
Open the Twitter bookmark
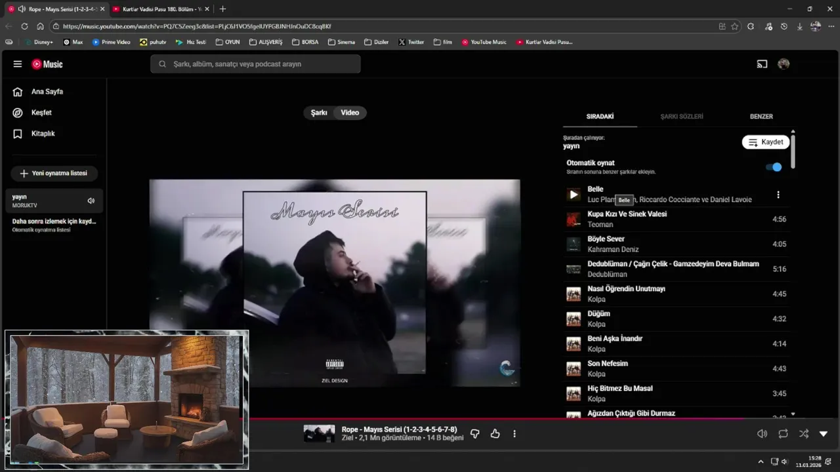[x=411, y=42]
